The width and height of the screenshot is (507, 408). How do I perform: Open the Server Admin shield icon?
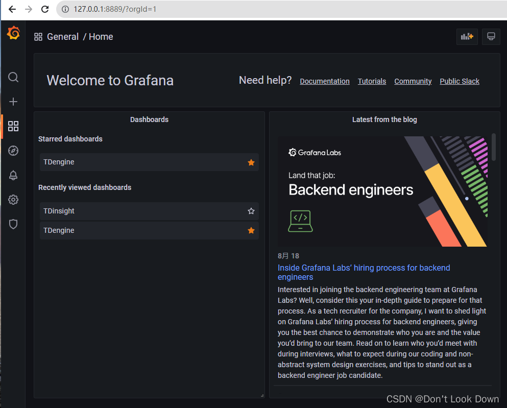pos(13,224)
